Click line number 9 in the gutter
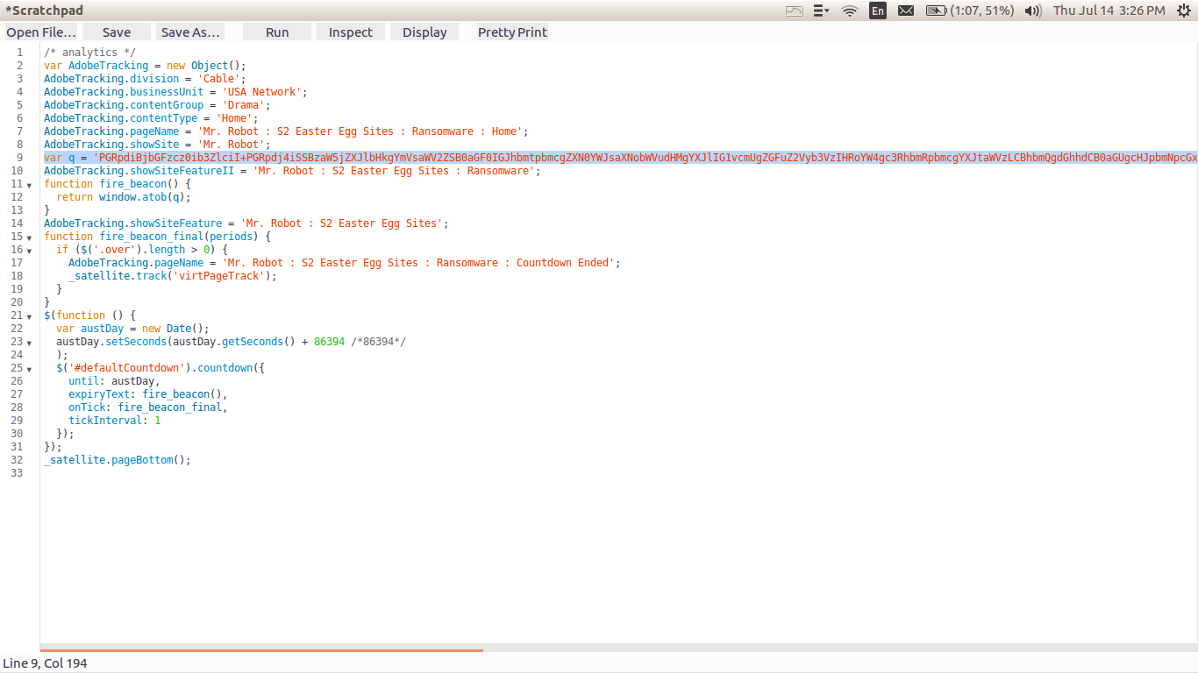Screen dimensions: 1198x673 click(19, 158)
